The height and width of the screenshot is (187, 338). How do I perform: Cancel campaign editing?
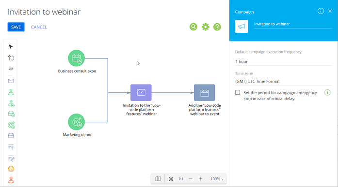39,27
